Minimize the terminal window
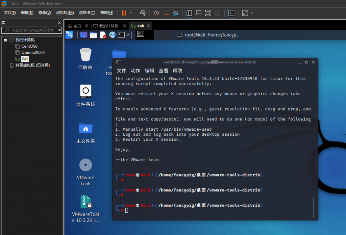 299,62
